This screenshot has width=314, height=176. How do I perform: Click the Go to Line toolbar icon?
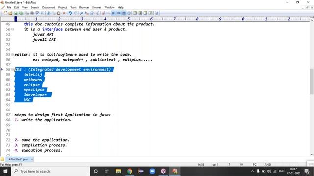pos(97,13)
